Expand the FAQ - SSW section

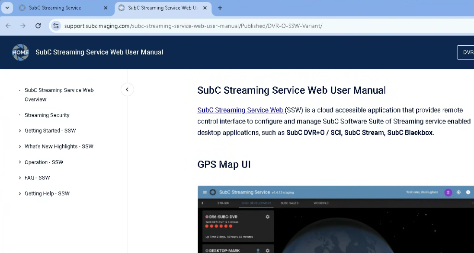tap(20, 178)
